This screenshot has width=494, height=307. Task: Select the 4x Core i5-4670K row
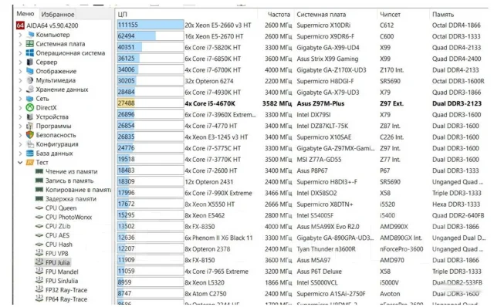click(303, 103)
